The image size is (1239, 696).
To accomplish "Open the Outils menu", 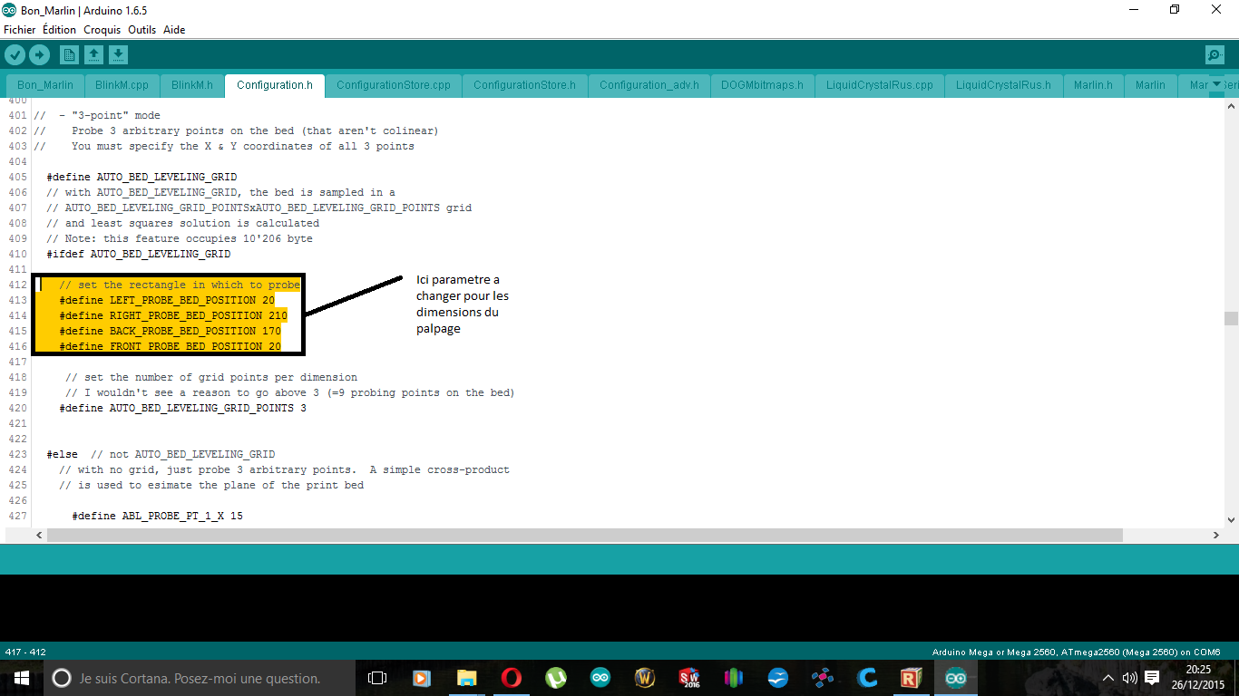I will click(x=142, y=30).
